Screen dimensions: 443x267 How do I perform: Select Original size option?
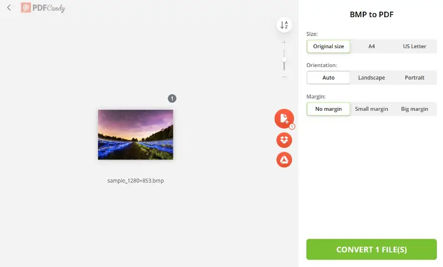[x=328, y=47]
